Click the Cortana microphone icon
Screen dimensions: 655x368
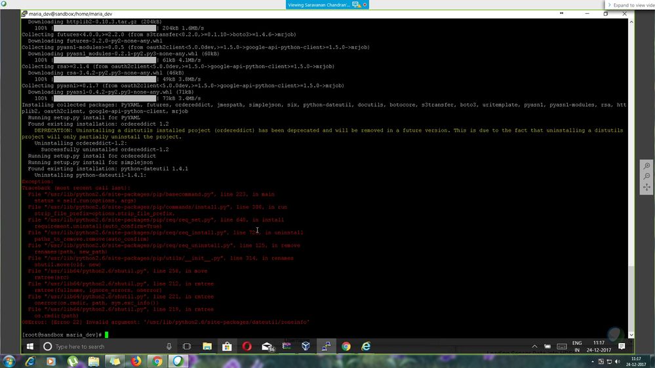(x=169, y=346)
